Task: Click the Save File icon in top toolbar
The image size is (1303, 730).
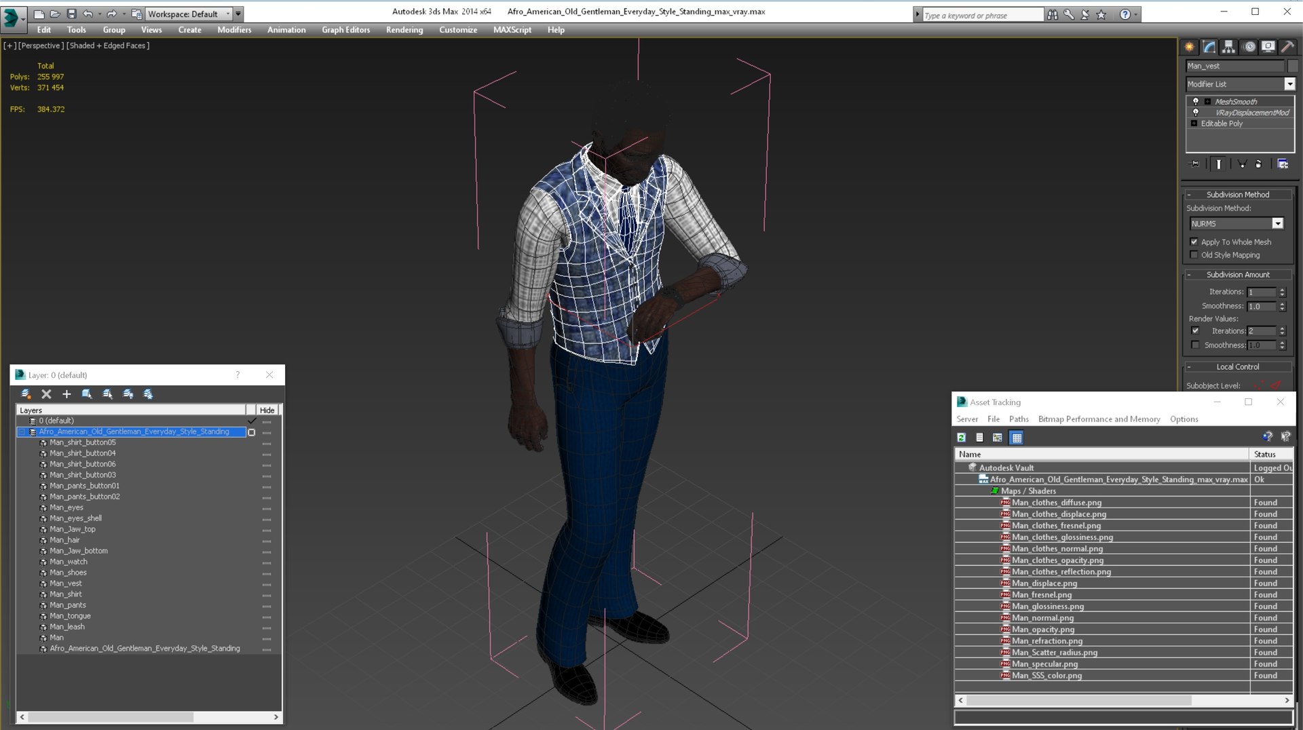Action: pyautogui.click(x=71, y=14)
